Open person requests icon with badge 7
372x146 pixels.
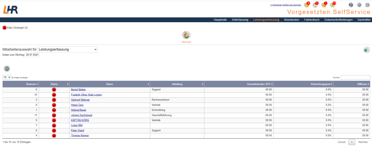(324, 5)
